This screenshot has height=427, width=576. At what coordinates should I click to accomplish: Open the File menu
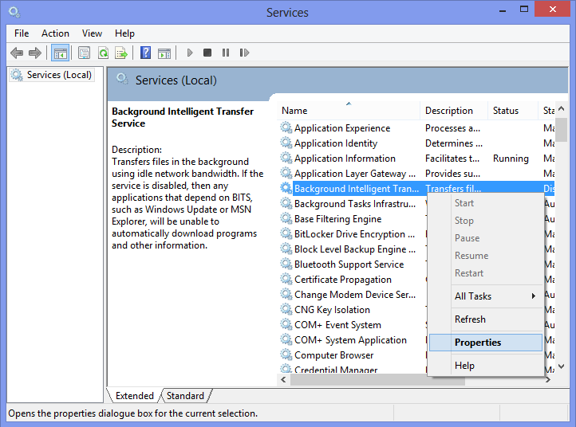click(22, 33)
